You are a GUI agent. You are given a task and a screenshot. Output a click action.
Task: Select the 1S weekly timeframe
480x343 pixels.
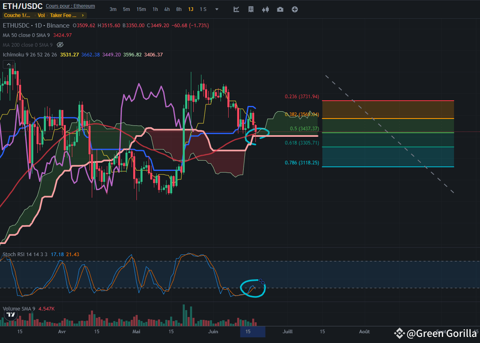[x=203, y=9]
